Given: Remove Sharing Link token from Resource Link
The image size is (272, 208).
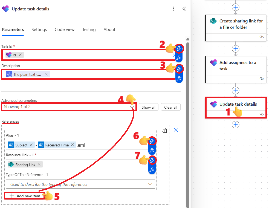Looking at the screenshot, I should pyautogui.click(x=39, y=164).
